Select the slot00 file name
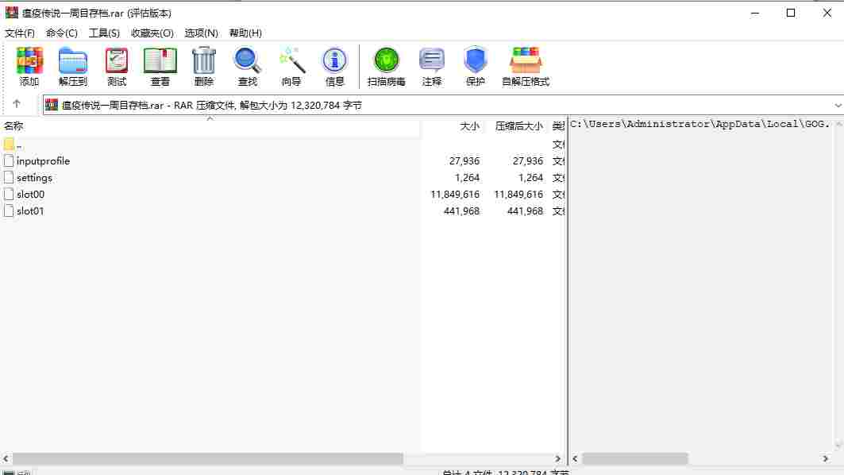The width and height of the screenshot is (844, 475). [x=30, y=195]
